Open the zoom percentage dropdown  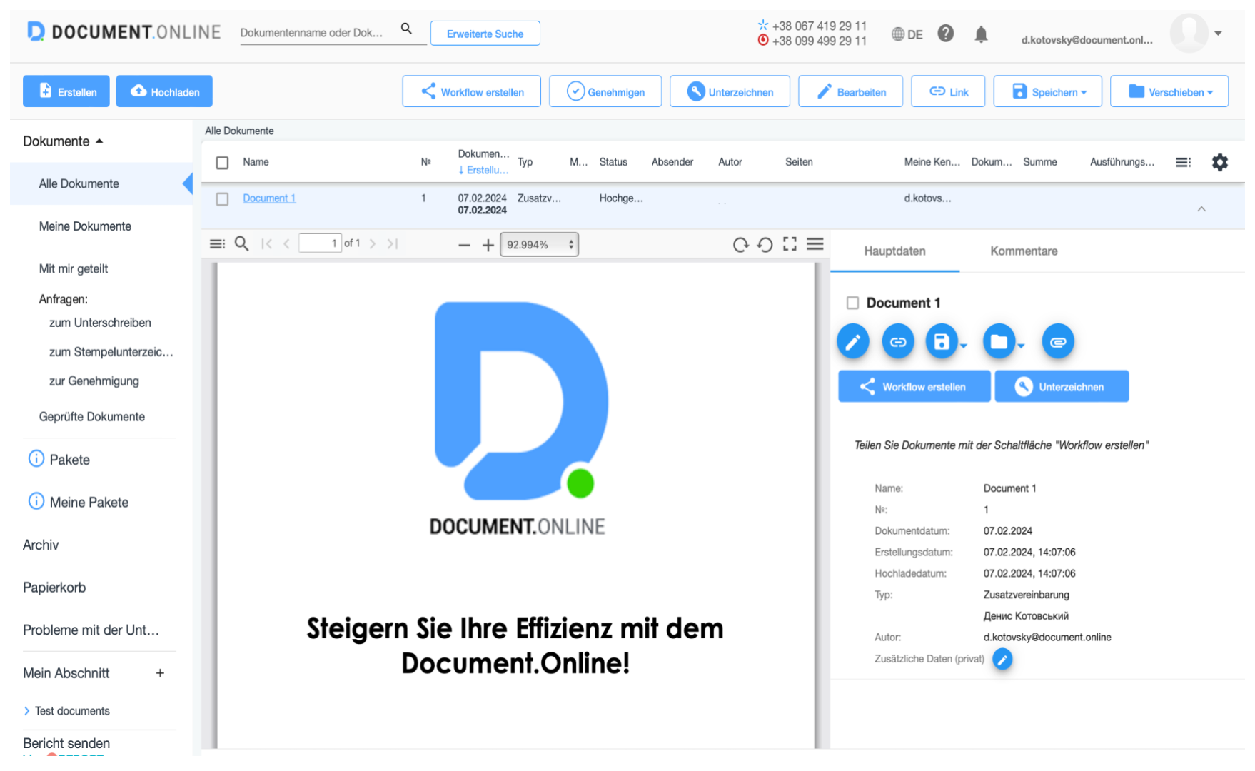pyautogui.click(x=539, y=245)
